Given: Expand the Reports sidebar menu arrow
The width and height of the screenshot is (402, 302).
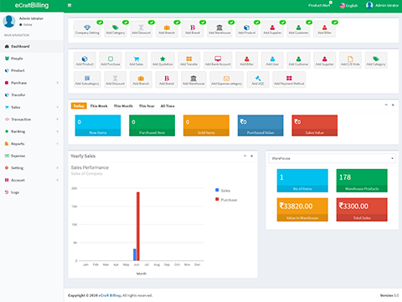Looking at the screenshot, I should [58, 144].
